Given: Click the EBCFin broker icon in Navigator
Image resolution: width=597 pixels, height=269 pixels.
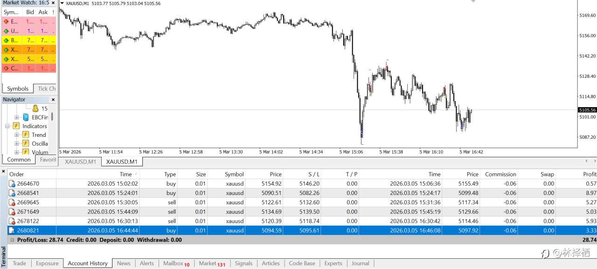Looking at the screenshot, I should pos(26,117).
